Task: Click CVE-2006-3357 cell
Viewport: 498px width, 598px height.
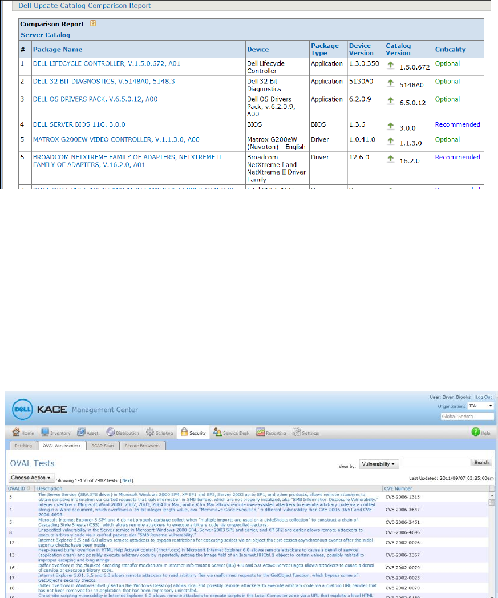Action: (402, 555)
